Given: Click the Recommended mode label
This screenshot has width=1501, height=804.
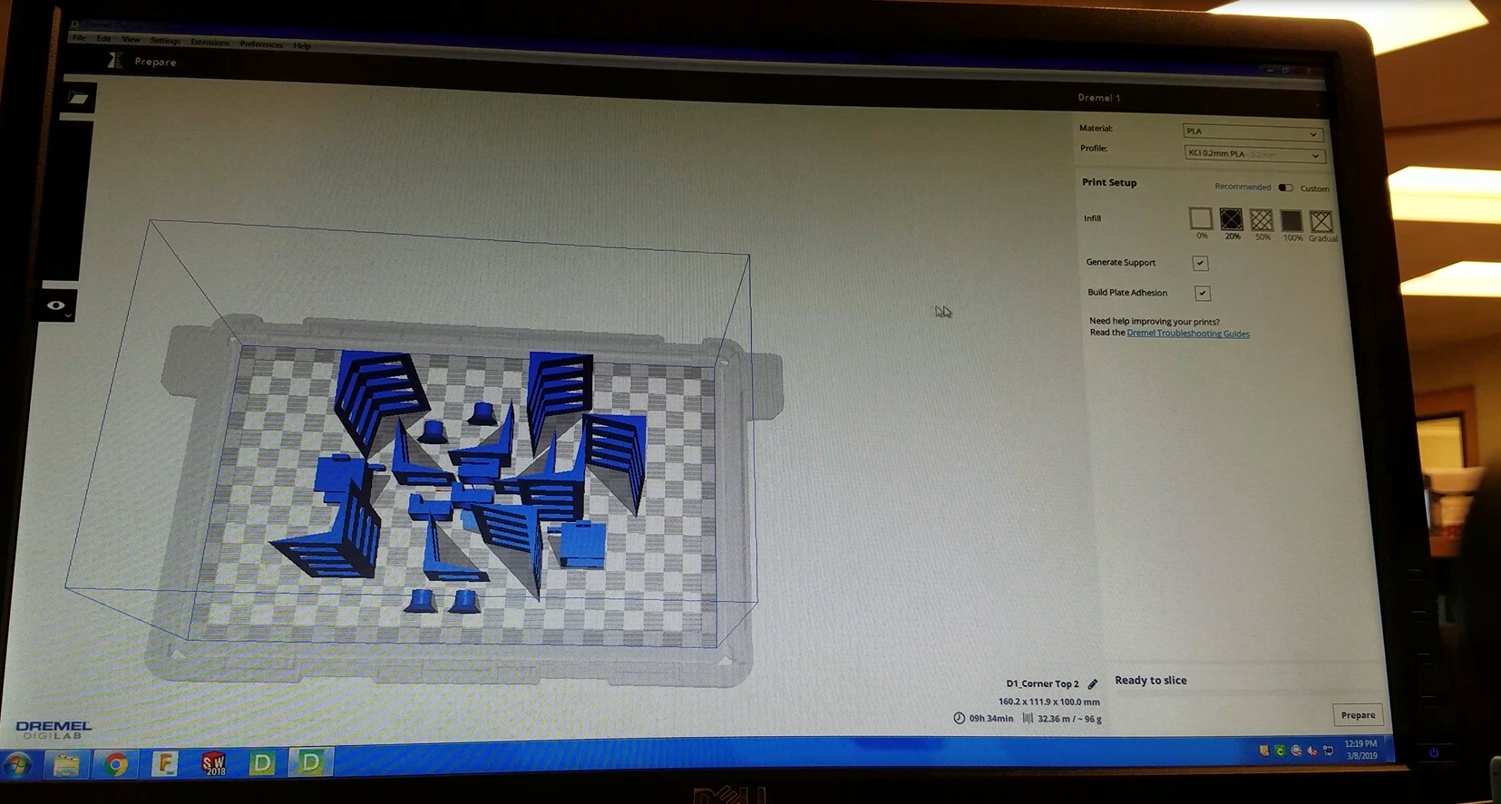Looking at the screenshot, I should pyautogui.click(x=1243, y=187).
